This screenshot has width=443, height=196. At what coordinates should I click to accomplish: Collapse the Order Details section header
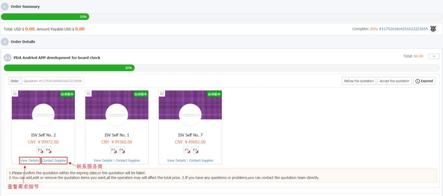(23, 42)
